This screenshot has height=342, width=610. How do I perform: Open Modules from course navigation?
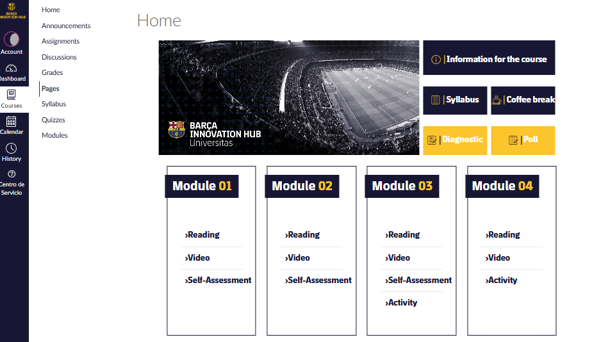(x=54, y=135)
